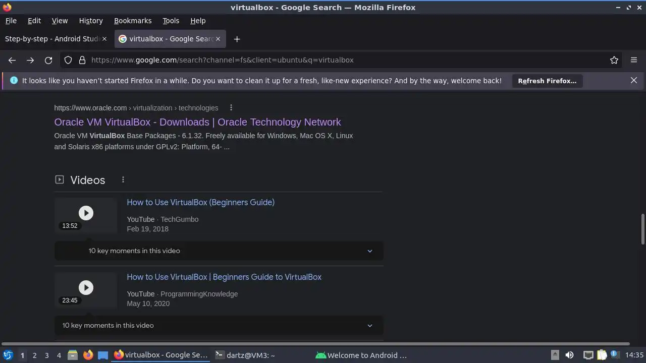Bookmark this page with the star icon
The height and width of the screenshot is (363, 646).
click(x=614, y=60)
